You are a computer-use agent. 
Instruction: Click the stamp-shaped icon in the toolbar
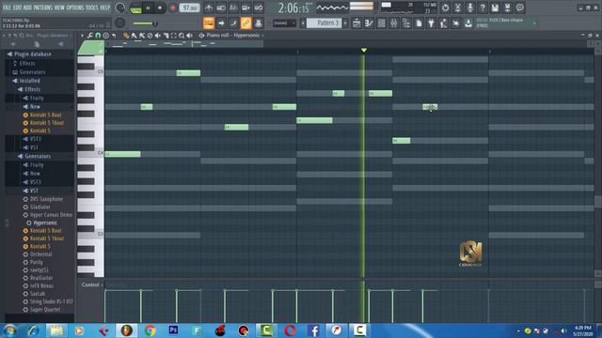(x=259, y=23)
